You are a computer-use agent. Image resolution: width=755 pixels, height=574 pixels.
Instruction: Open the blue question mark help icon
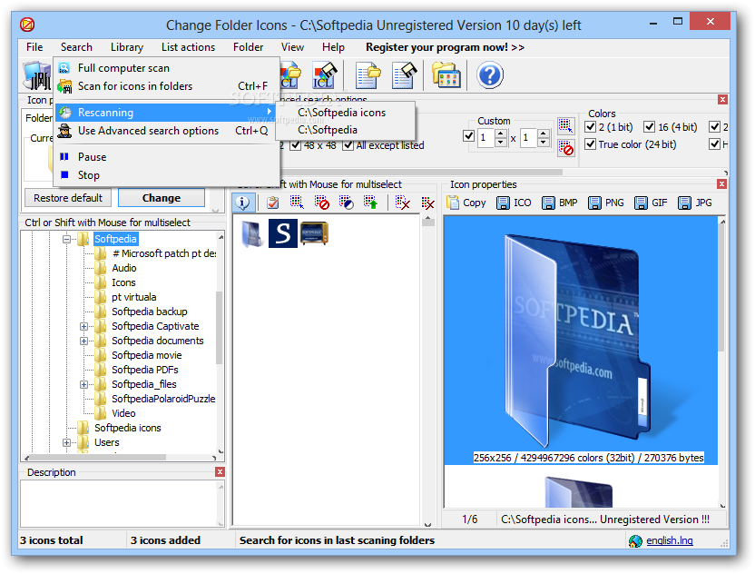tap(490, 75)
